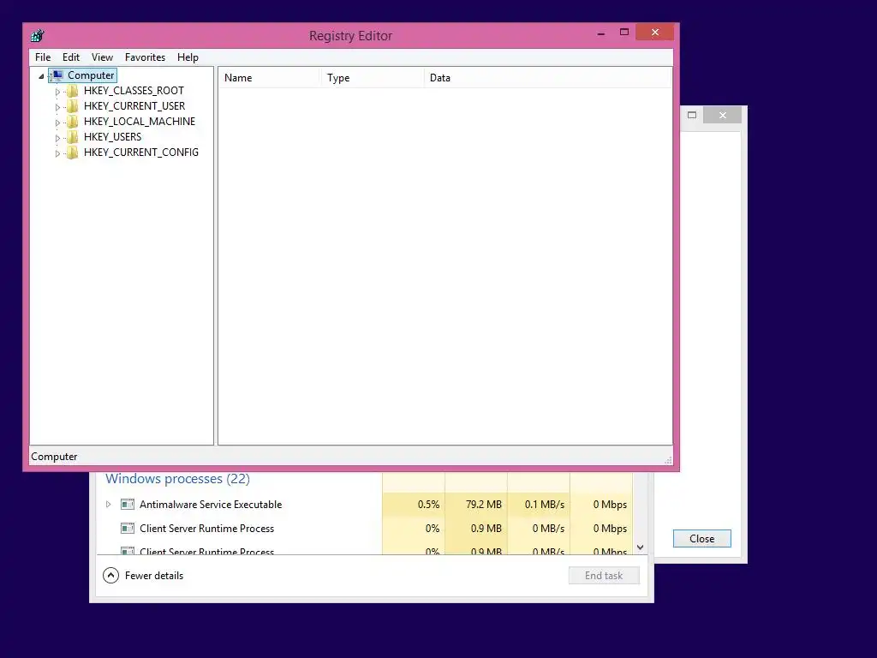877x658 pixels.
Task: Close the Registry Editor window
Action: pos(655,33)
